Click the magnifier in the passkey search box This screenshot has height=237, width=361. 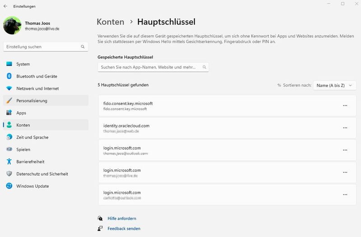[204, 67]
